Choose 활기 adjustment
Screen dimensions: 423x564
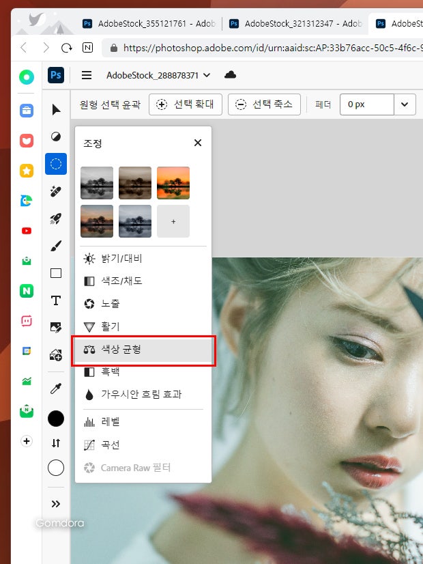click(x=143, y=326)
